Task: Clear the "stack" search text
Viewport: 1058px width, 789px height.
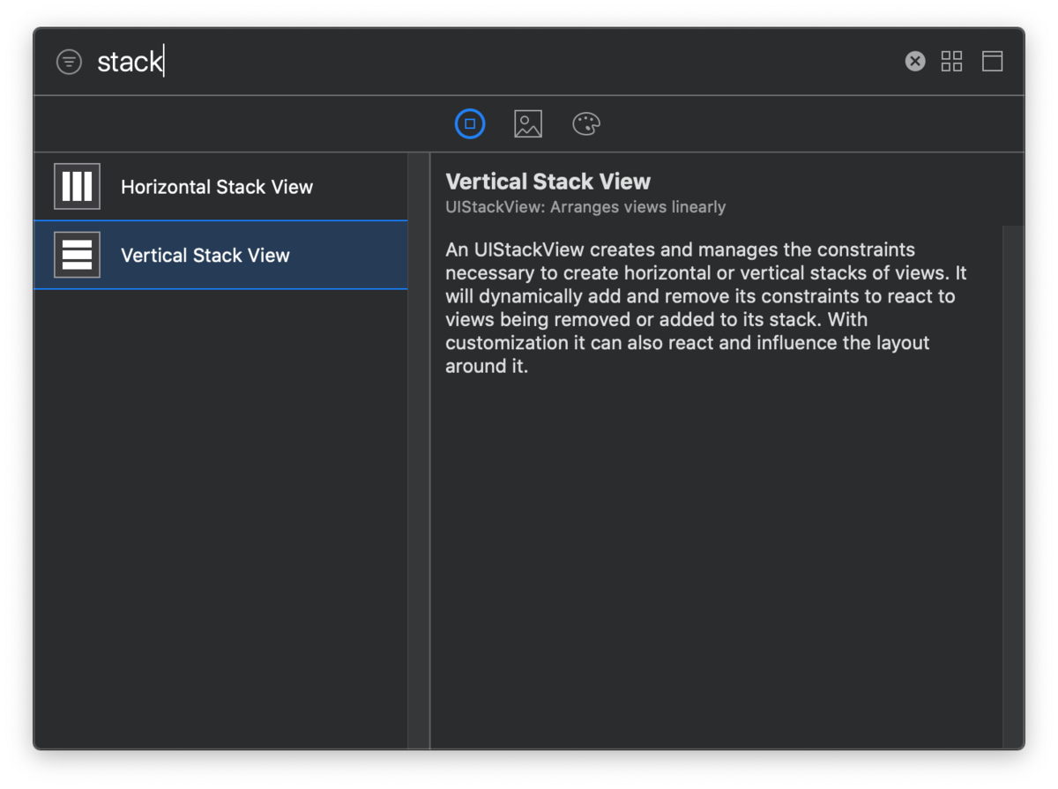Action: tap(914, 61)
